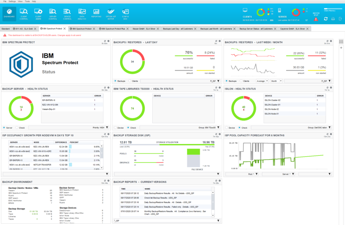Select the Check radio under Backup Server Health
This screenshot has width=345, height=225.
(x=17, y=127)
